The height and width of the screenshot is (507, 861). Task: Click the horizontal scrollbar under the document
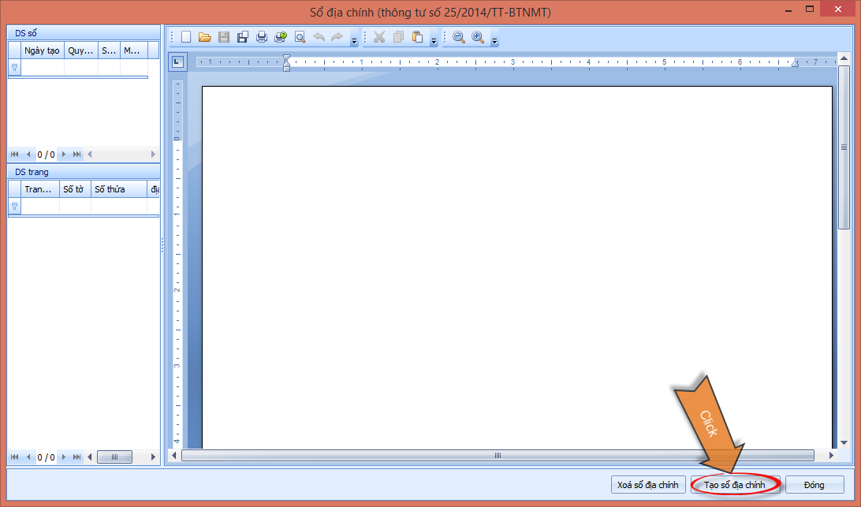498,456
